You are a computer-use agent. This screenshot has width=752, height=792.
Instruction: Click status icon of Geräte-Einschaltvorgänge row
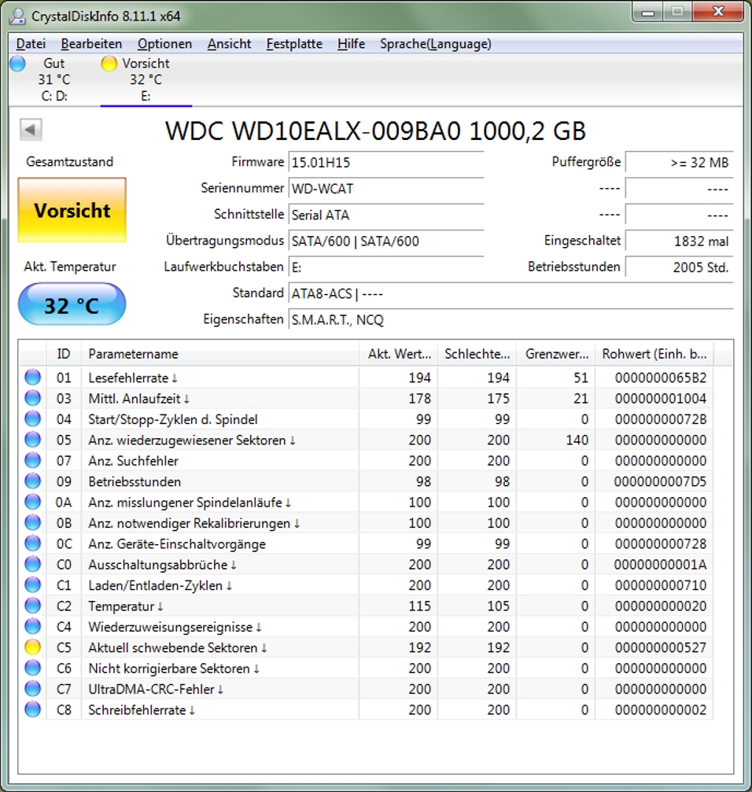(x=33, y=543)
